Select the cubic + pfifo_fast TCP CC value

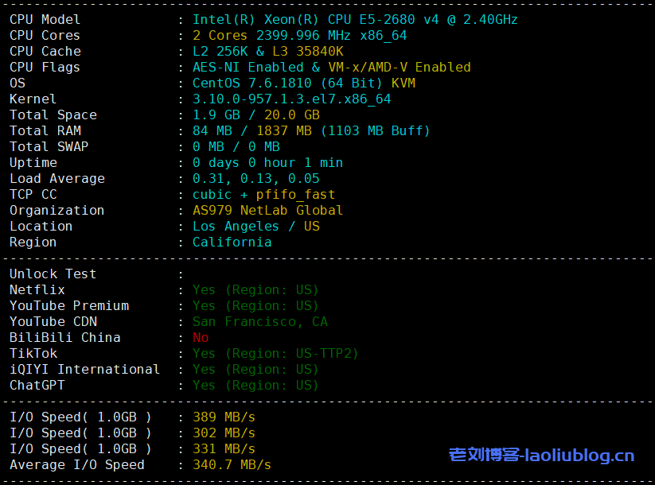coord(263,194)
